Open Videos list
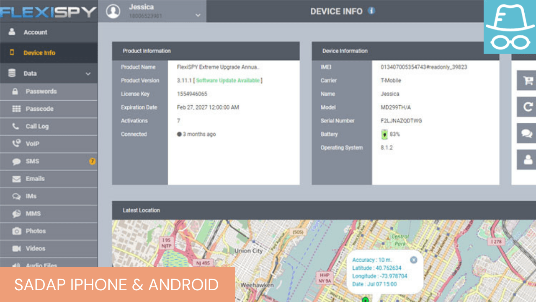Viewport: 536px width, 302px height. coord(49,248)
